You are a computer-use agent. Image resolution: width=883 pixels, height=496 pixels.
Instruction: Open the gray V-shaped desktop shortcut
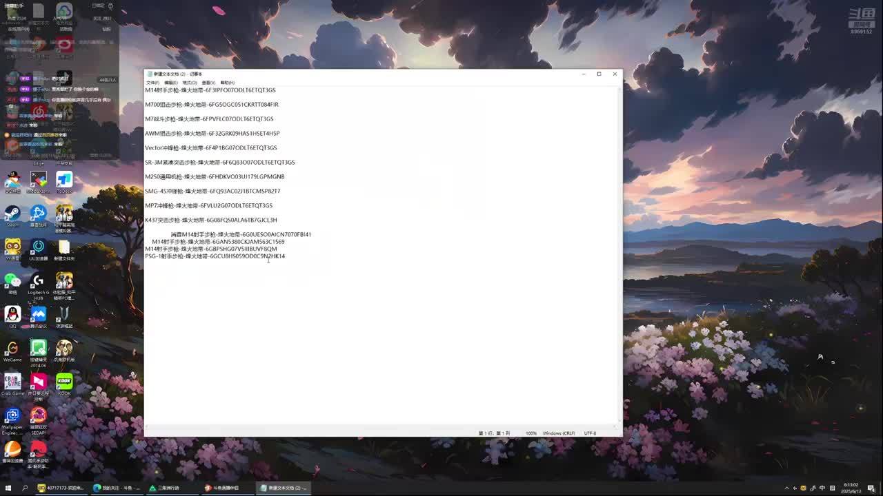click(x=64, y=317)
